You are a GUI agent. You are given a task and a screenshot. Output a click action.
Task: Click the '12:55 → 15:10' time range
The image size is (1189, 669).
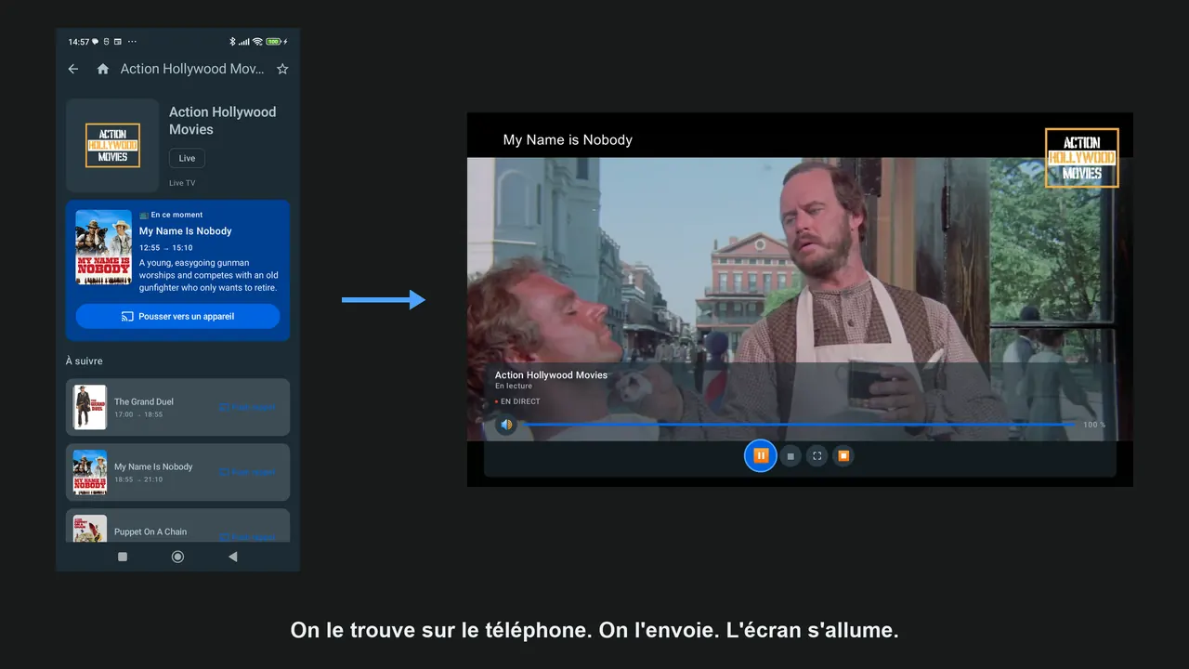(166, 248)
